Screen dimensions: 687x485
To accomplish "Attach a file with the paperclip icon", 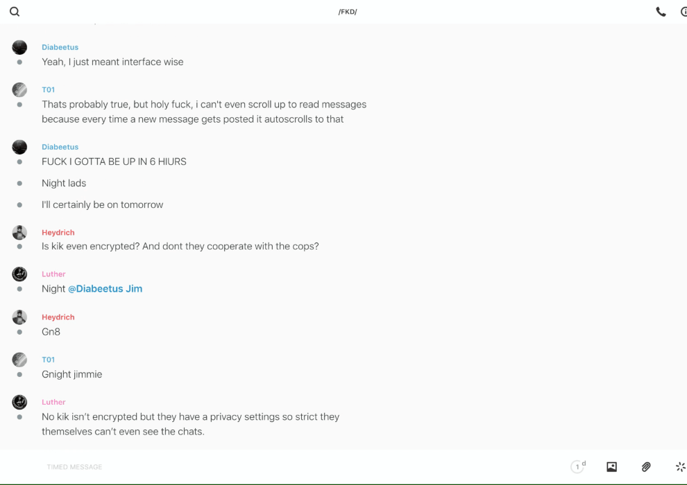I will (646, 467).
